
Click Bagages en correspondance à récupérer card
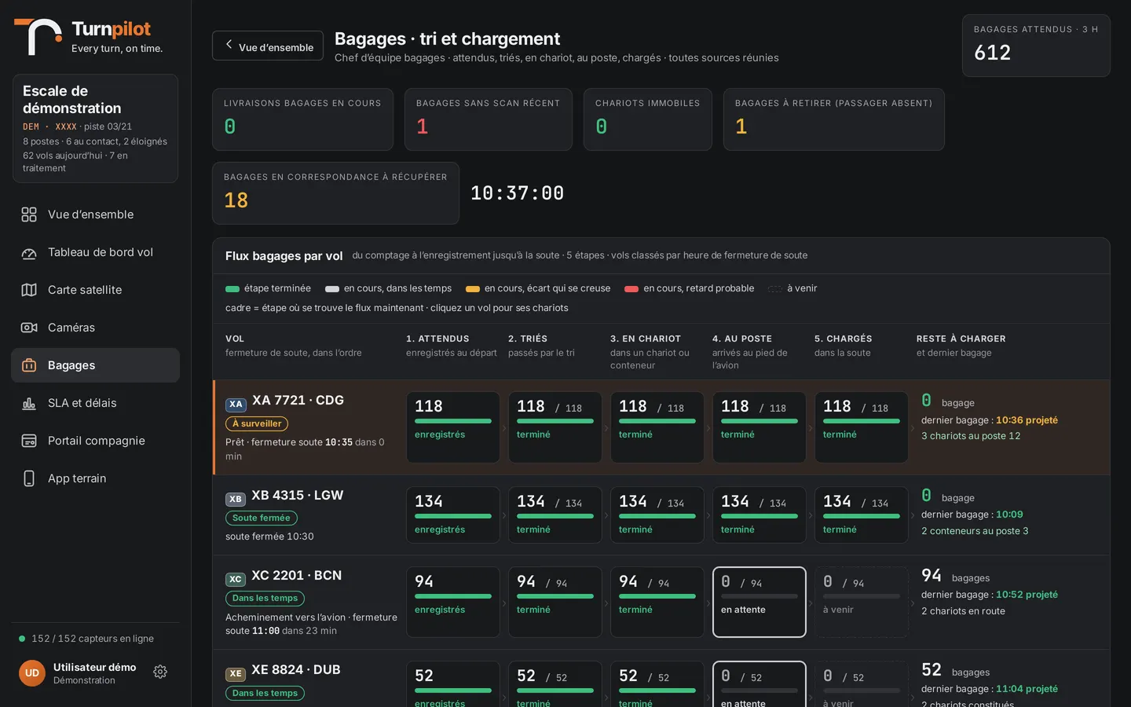[x=335, y=193]
